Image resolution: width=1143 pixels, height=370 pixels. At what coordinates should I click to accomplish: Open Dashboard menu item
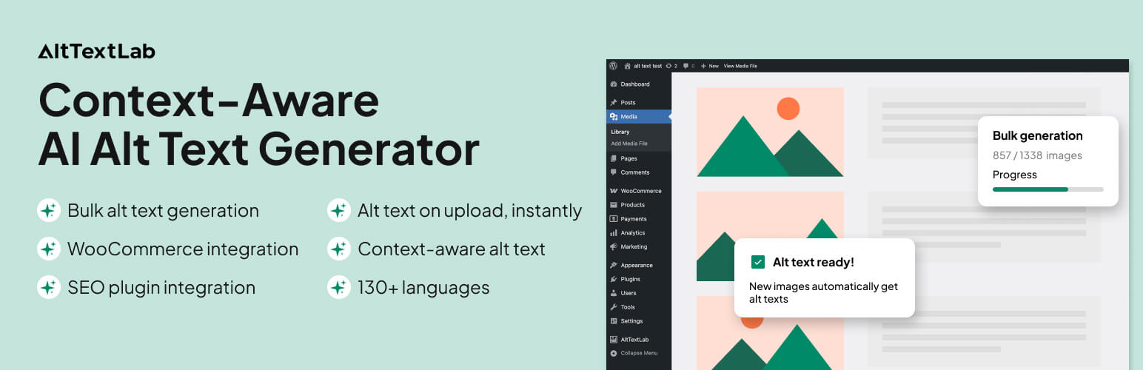click(x=639, y=84)
